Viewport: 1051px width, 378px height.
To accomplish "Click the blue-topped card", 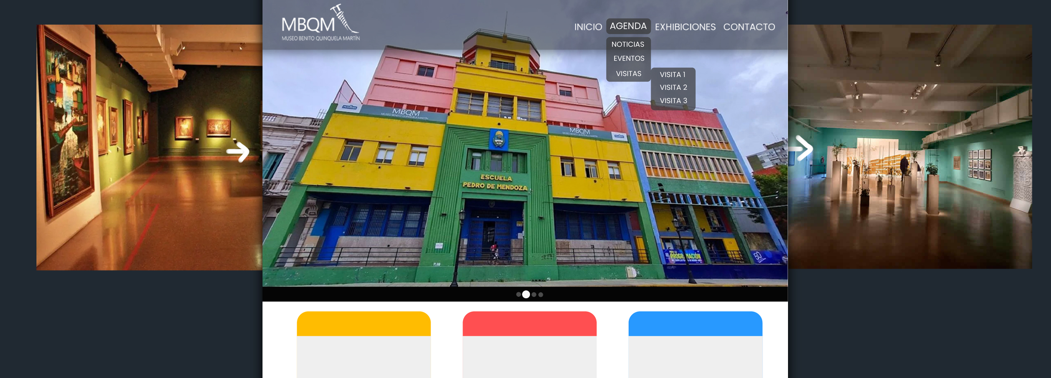I will coord(695,344).
